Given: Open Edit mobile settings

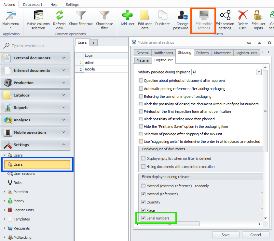Looking at the screenshot, I should [204, 20].
